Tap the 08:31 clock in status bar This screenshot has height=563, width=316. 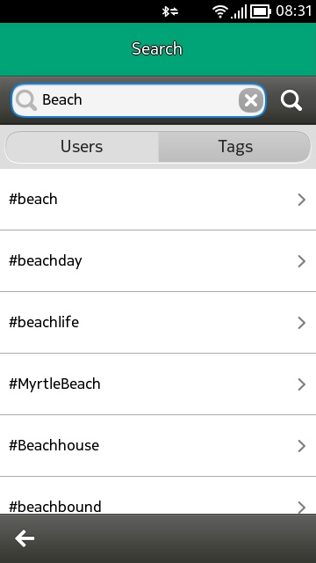294,11
